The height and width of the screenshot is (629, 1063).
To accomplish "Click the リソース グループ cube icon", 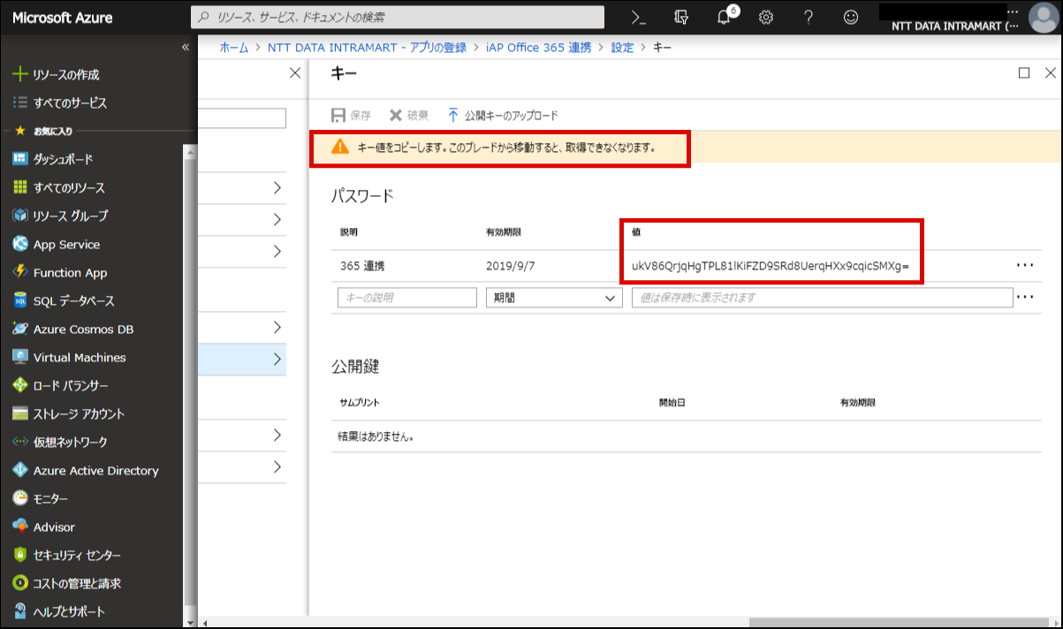I will [19, 216].
